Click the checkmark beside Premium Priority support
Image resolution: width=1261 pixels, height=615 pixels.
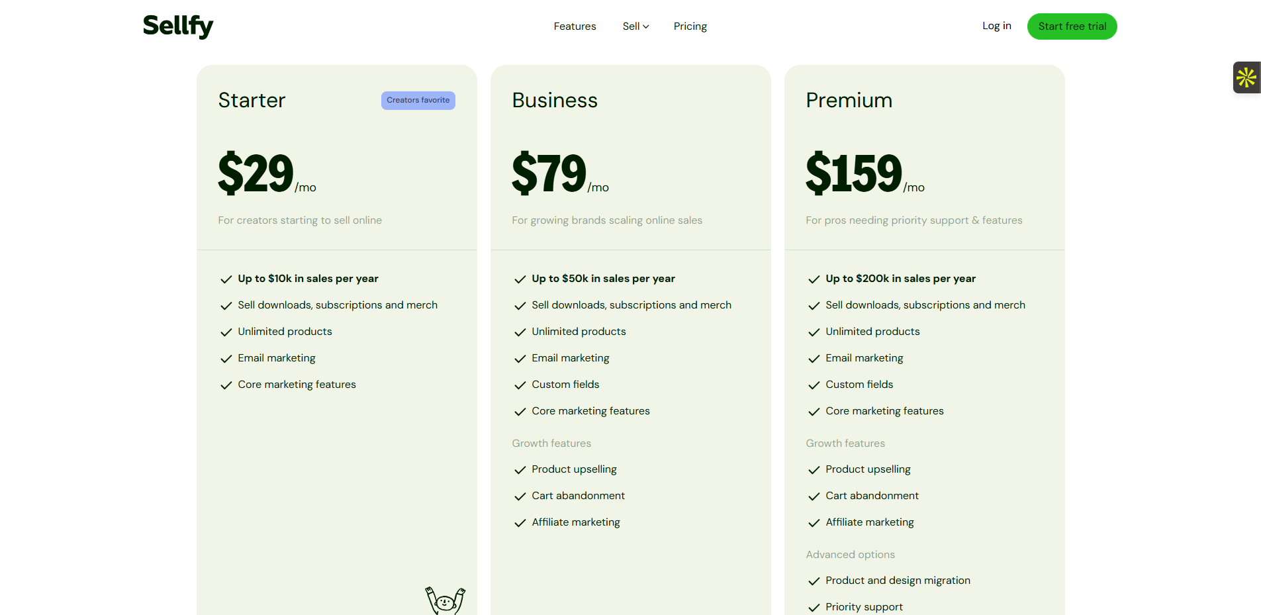tap(814, 607)
